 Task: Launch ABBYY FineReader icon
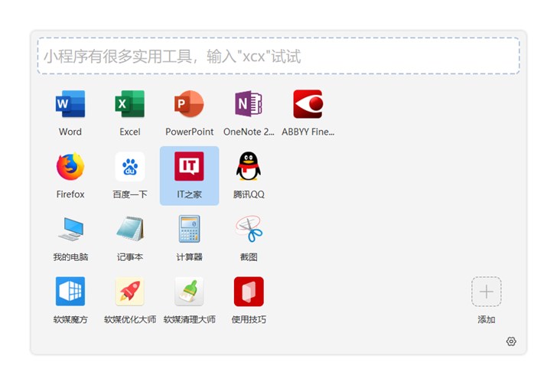308,104
